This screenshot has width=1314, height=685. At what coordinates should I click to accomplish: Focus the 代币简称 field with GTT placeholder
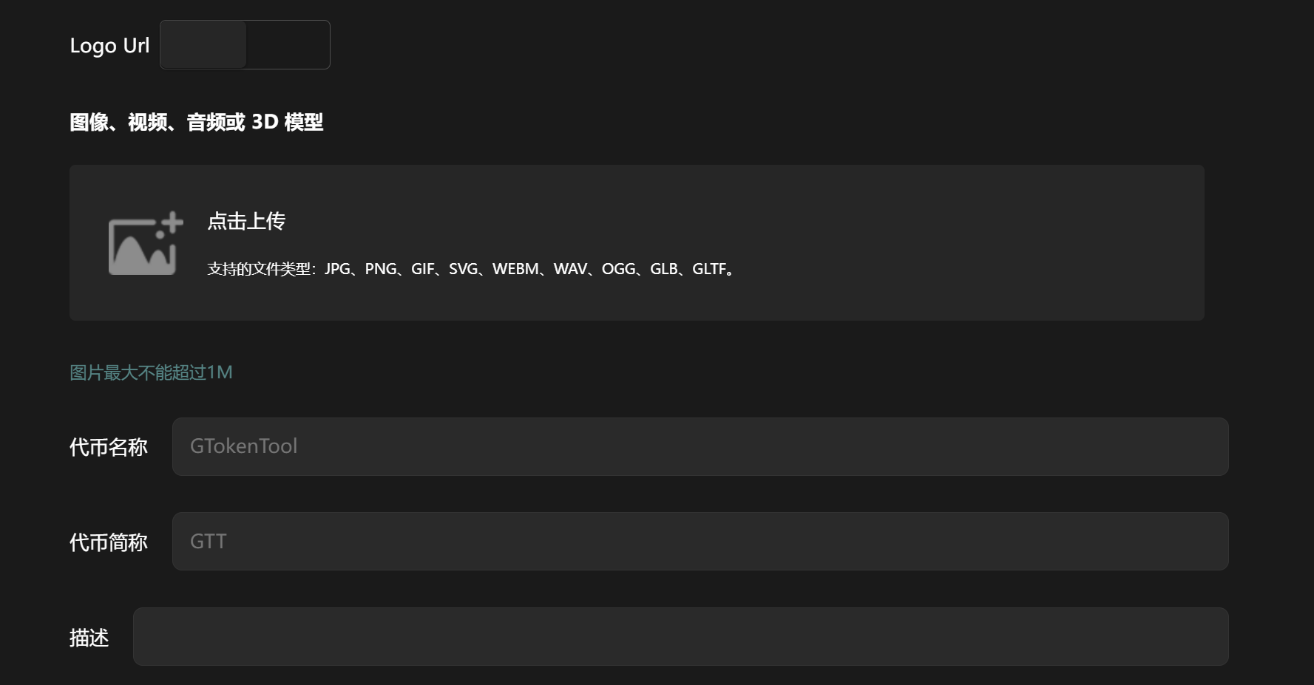(700, 541)
